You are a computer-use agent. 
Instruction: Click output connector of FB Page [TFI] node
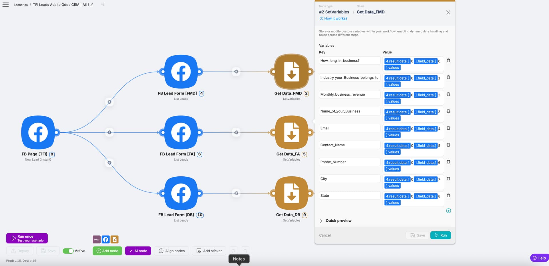(57, 132)
